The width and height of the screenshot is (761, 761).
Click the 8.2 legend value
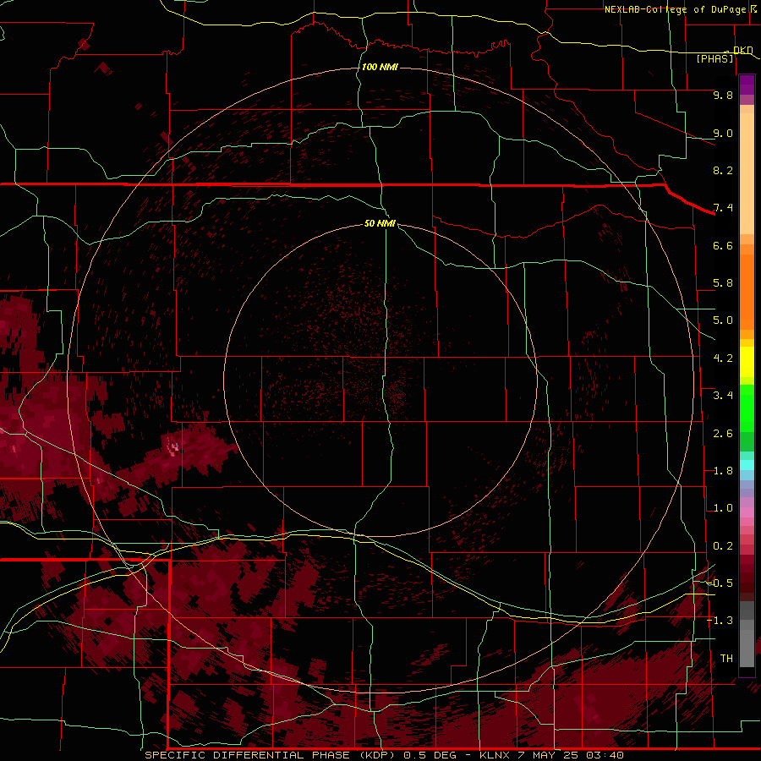723,170
